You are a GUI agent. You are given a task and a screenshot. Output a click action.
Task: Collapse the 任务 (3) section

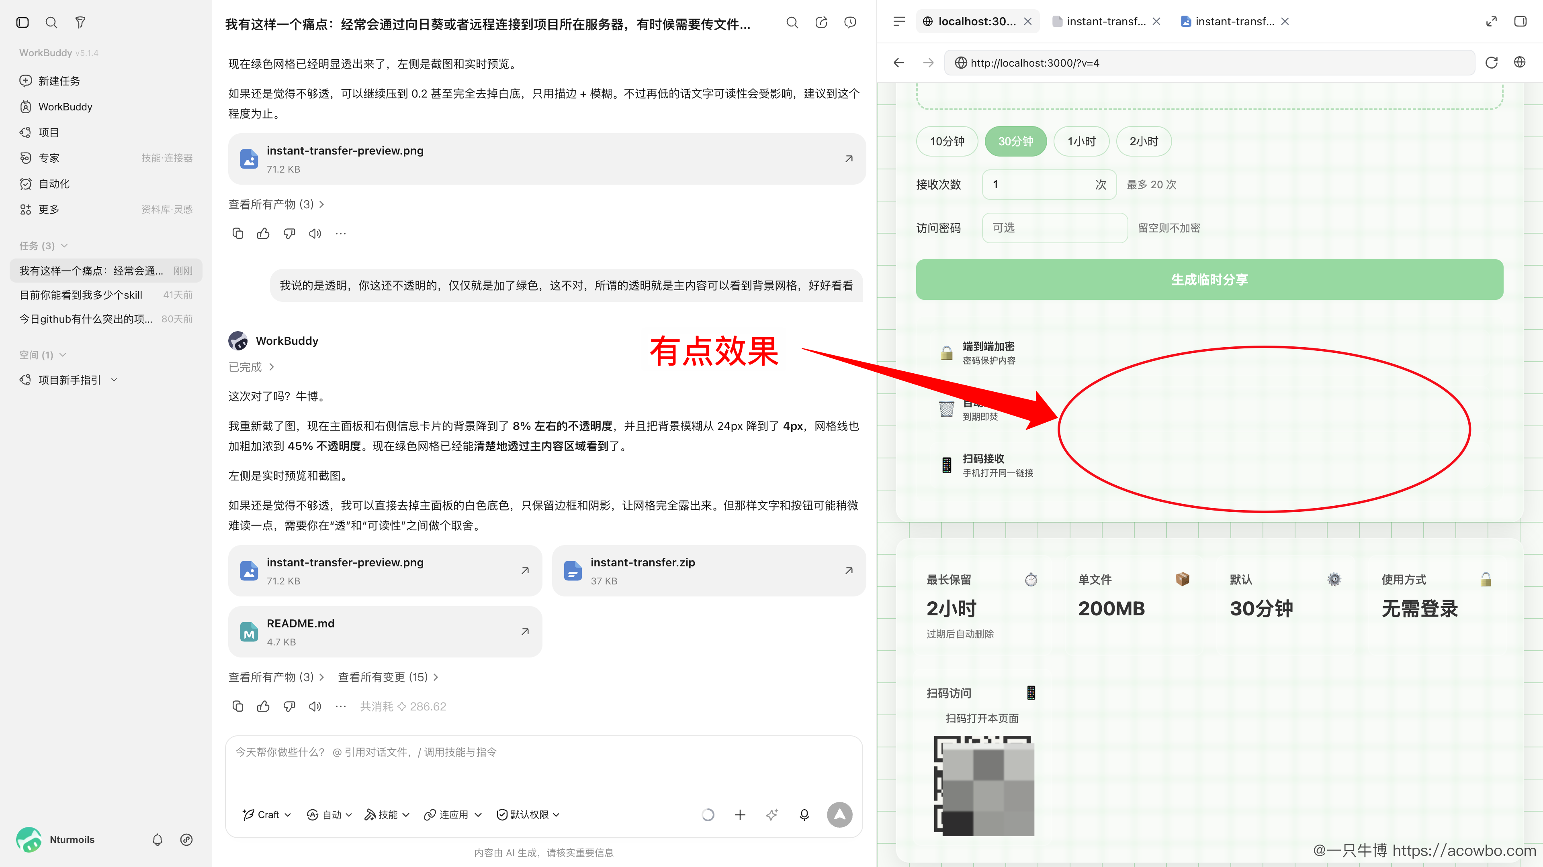(x=43, y=246)
